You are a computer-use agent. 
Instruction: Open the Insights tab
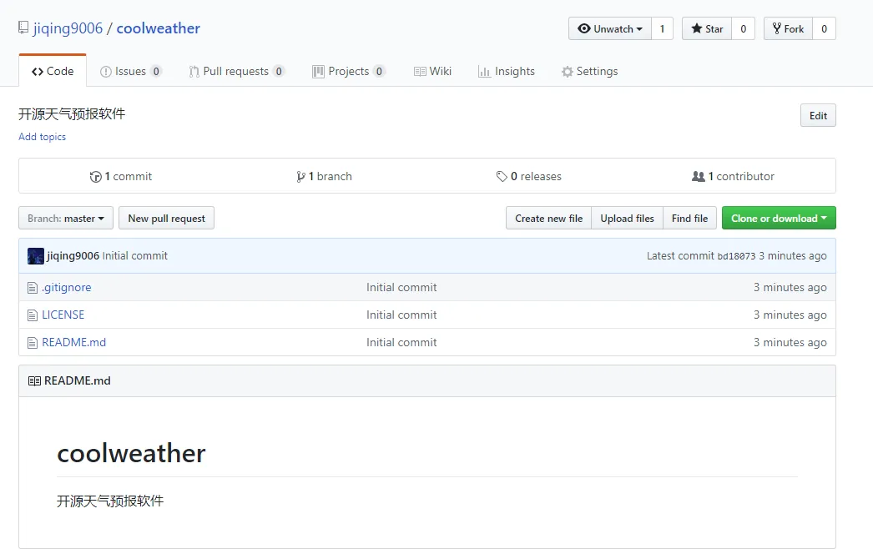click(x=507, y=71)
